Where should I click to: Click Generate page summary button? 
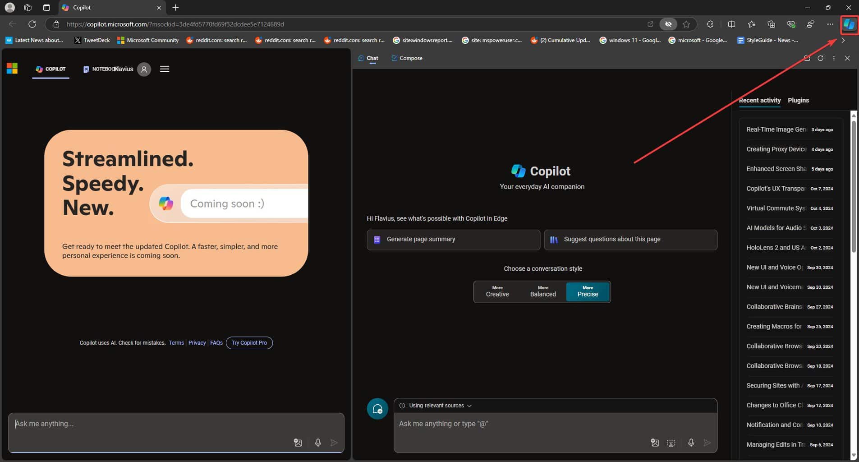click(453, 240)
